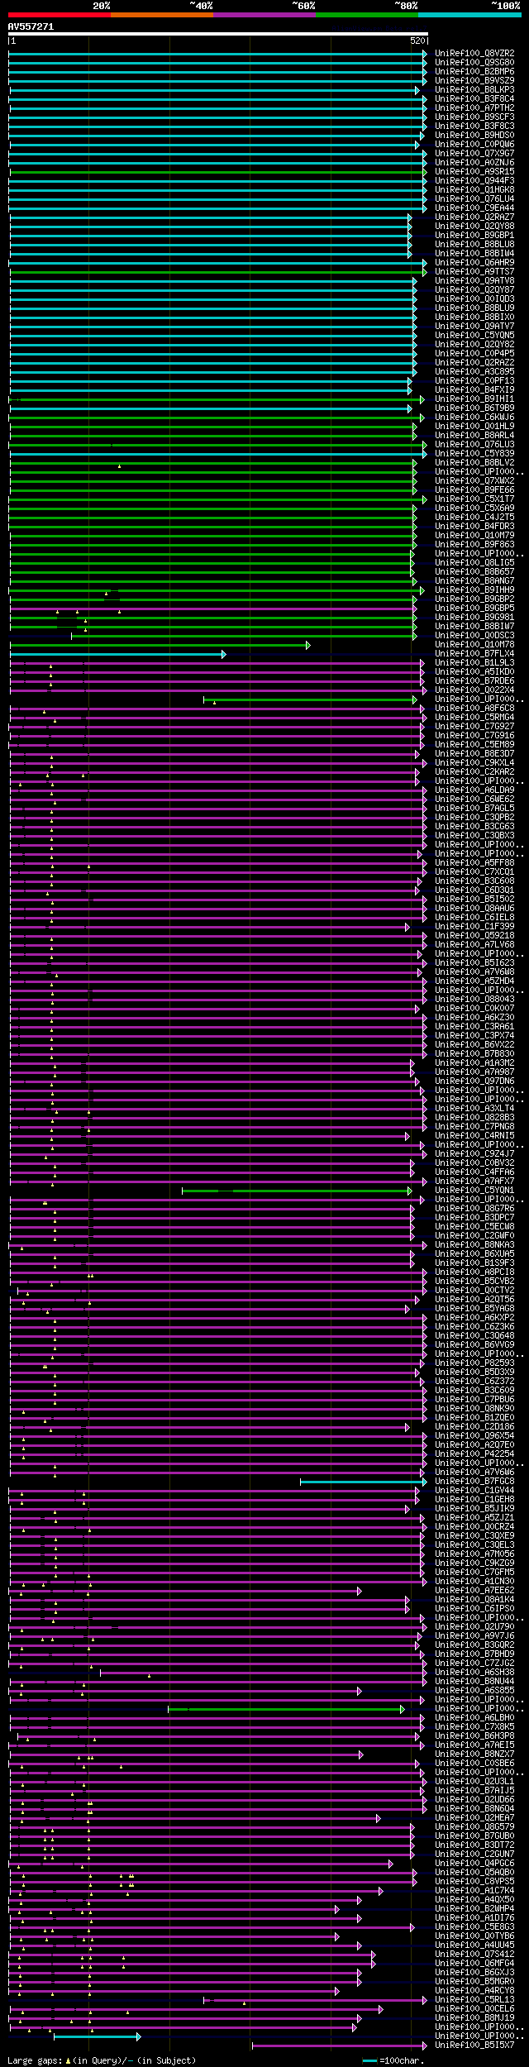Viewport: 529px width, 2067px height.
Task: Click the purple segment of the identity legend
Action: point(264,15)
